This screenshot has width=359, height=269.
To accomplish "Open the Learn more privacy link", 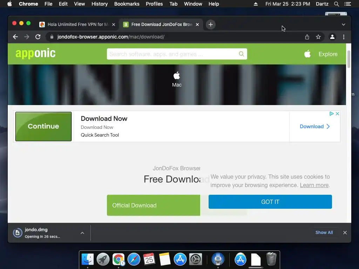I will point(314,185).
